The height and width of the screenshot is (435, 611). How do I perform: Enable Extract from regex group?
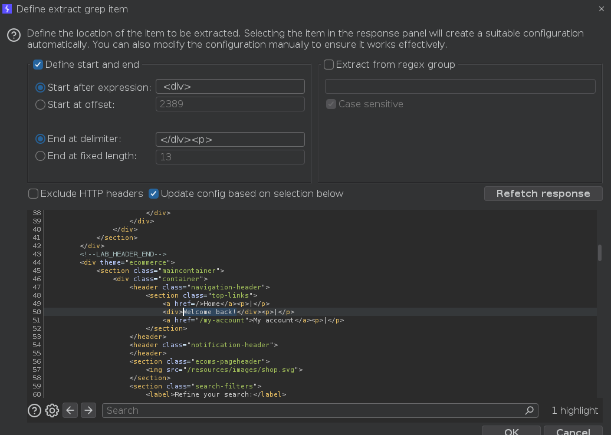point(329,64)
